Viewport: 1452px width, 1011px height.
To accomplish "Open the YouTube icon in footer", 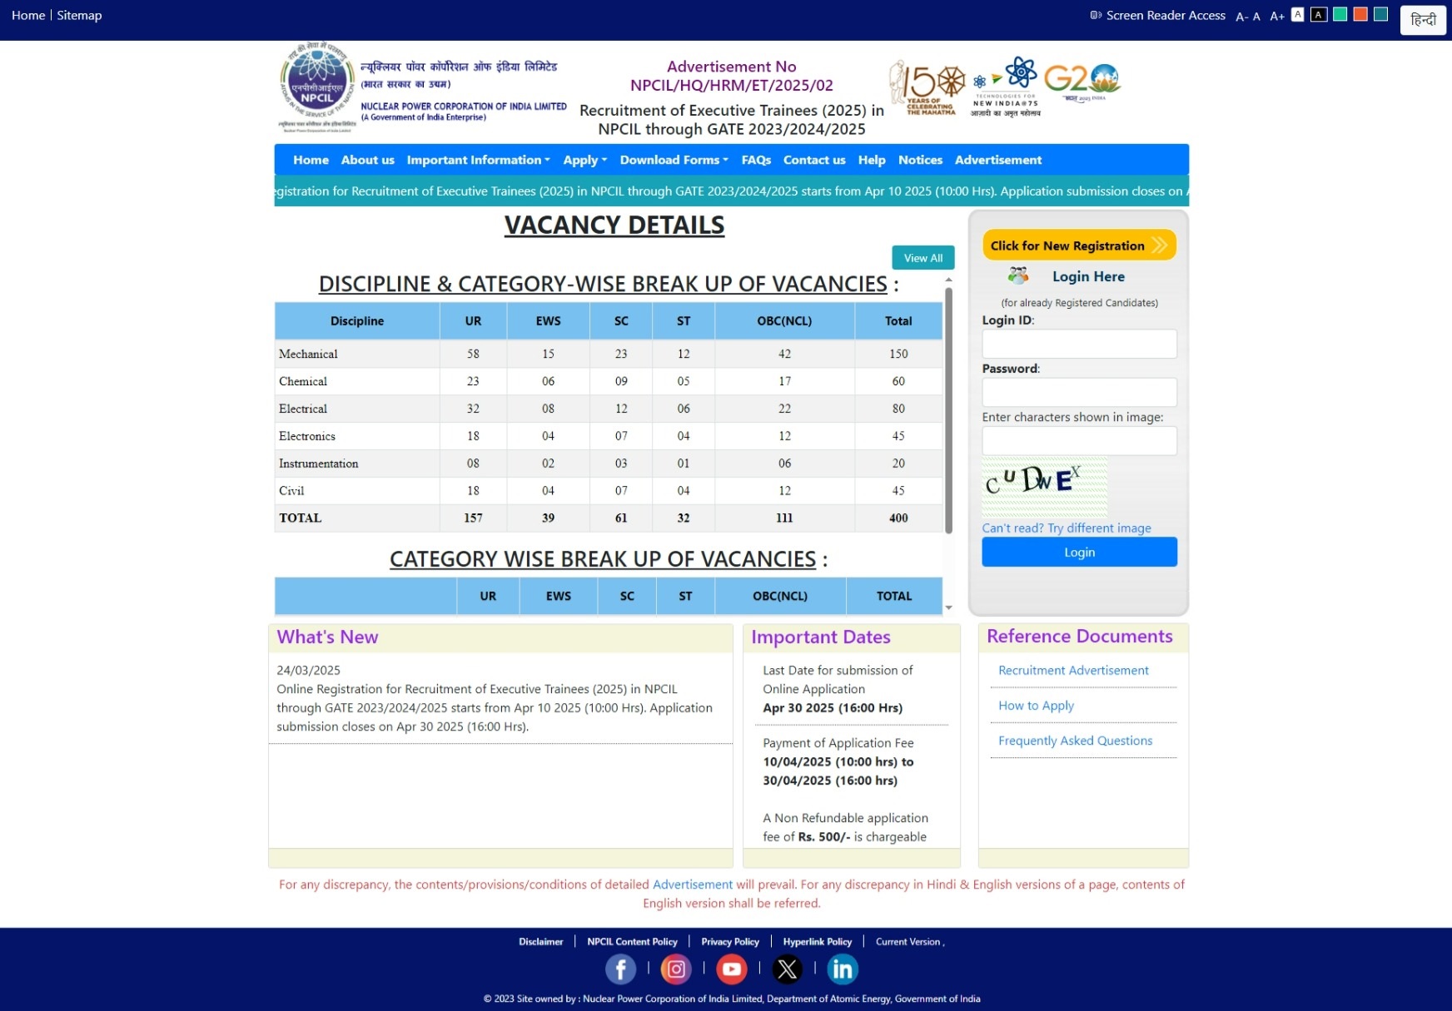I will pyautogui.click(x=732, y=969).
